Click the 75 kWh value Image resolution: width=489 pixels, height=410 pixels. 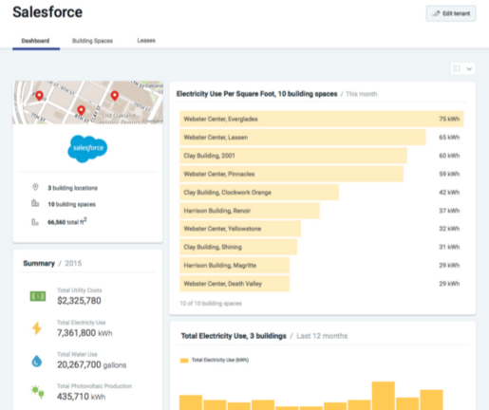pos(449,119)
